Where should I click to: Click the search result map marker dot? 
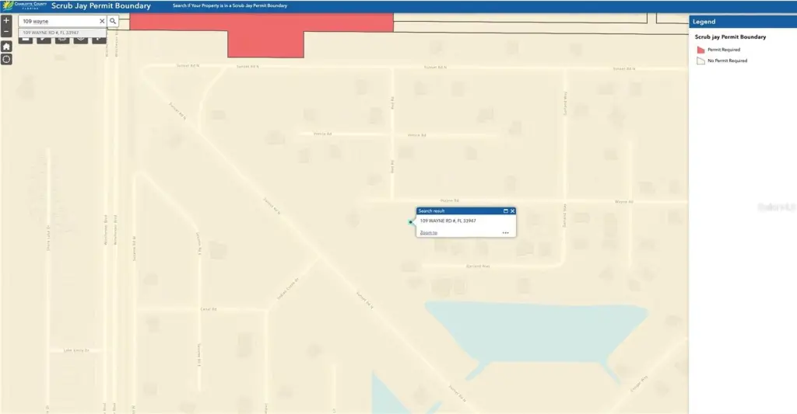point(411,222)
